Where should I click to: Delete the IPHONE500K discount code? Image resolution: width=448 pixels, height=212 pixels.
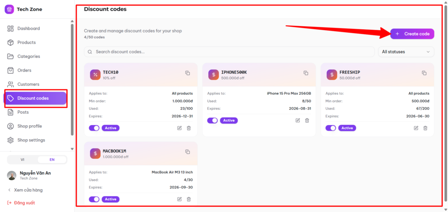[x=307, y=120]
